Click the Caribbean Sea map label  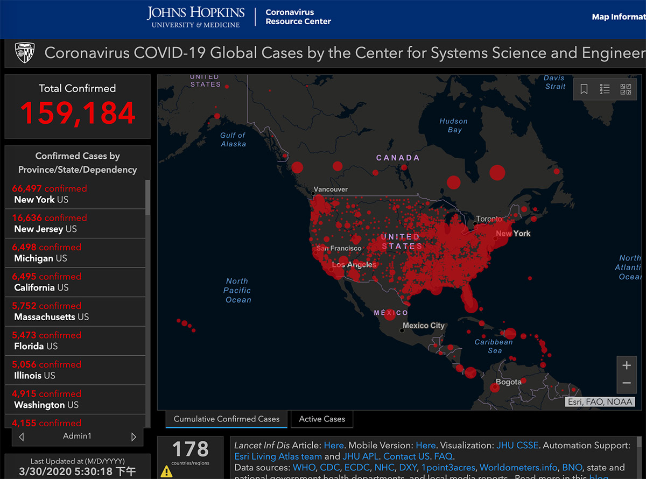point(494,346)
